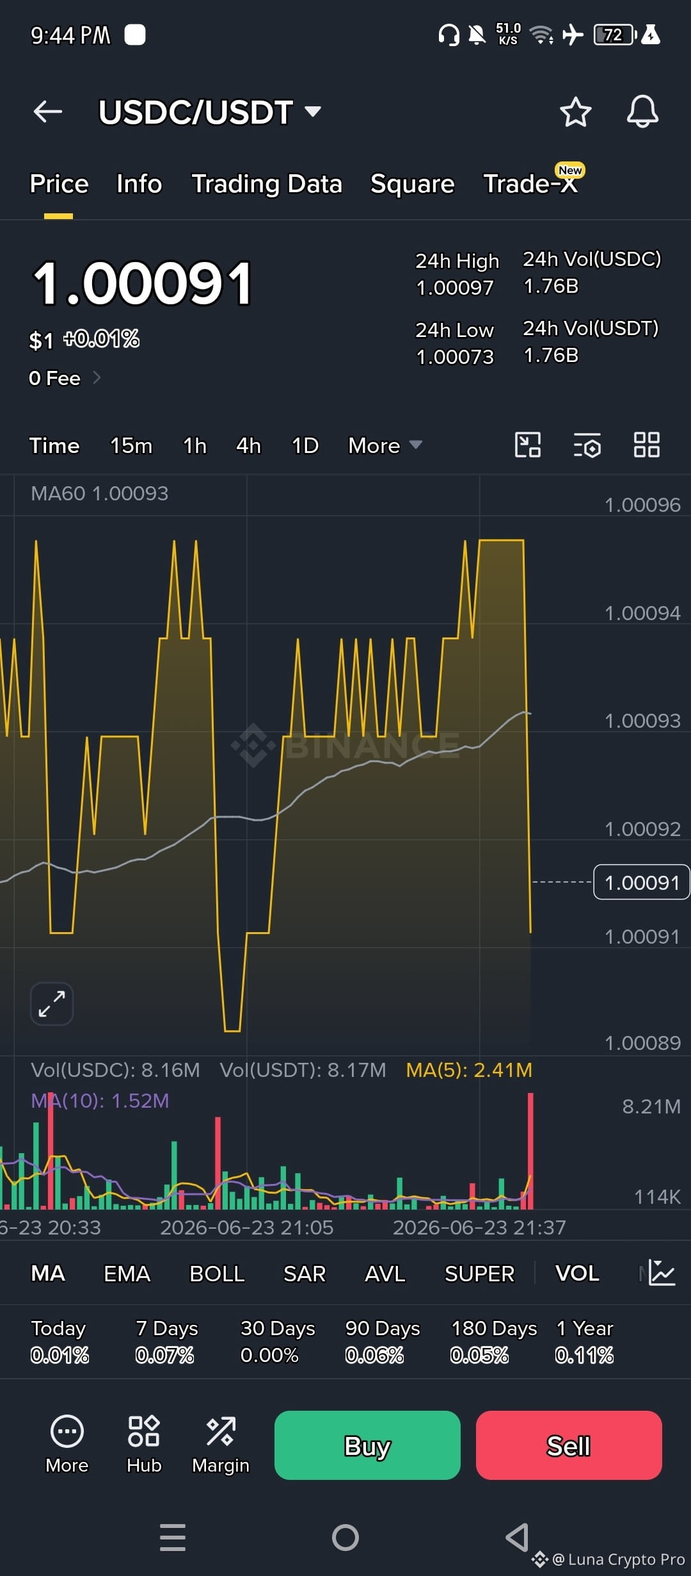Image resolution: width=691 pixels, height=1576 pixels.
Task: Select the 1h chart interval
Action: point(195,445)
